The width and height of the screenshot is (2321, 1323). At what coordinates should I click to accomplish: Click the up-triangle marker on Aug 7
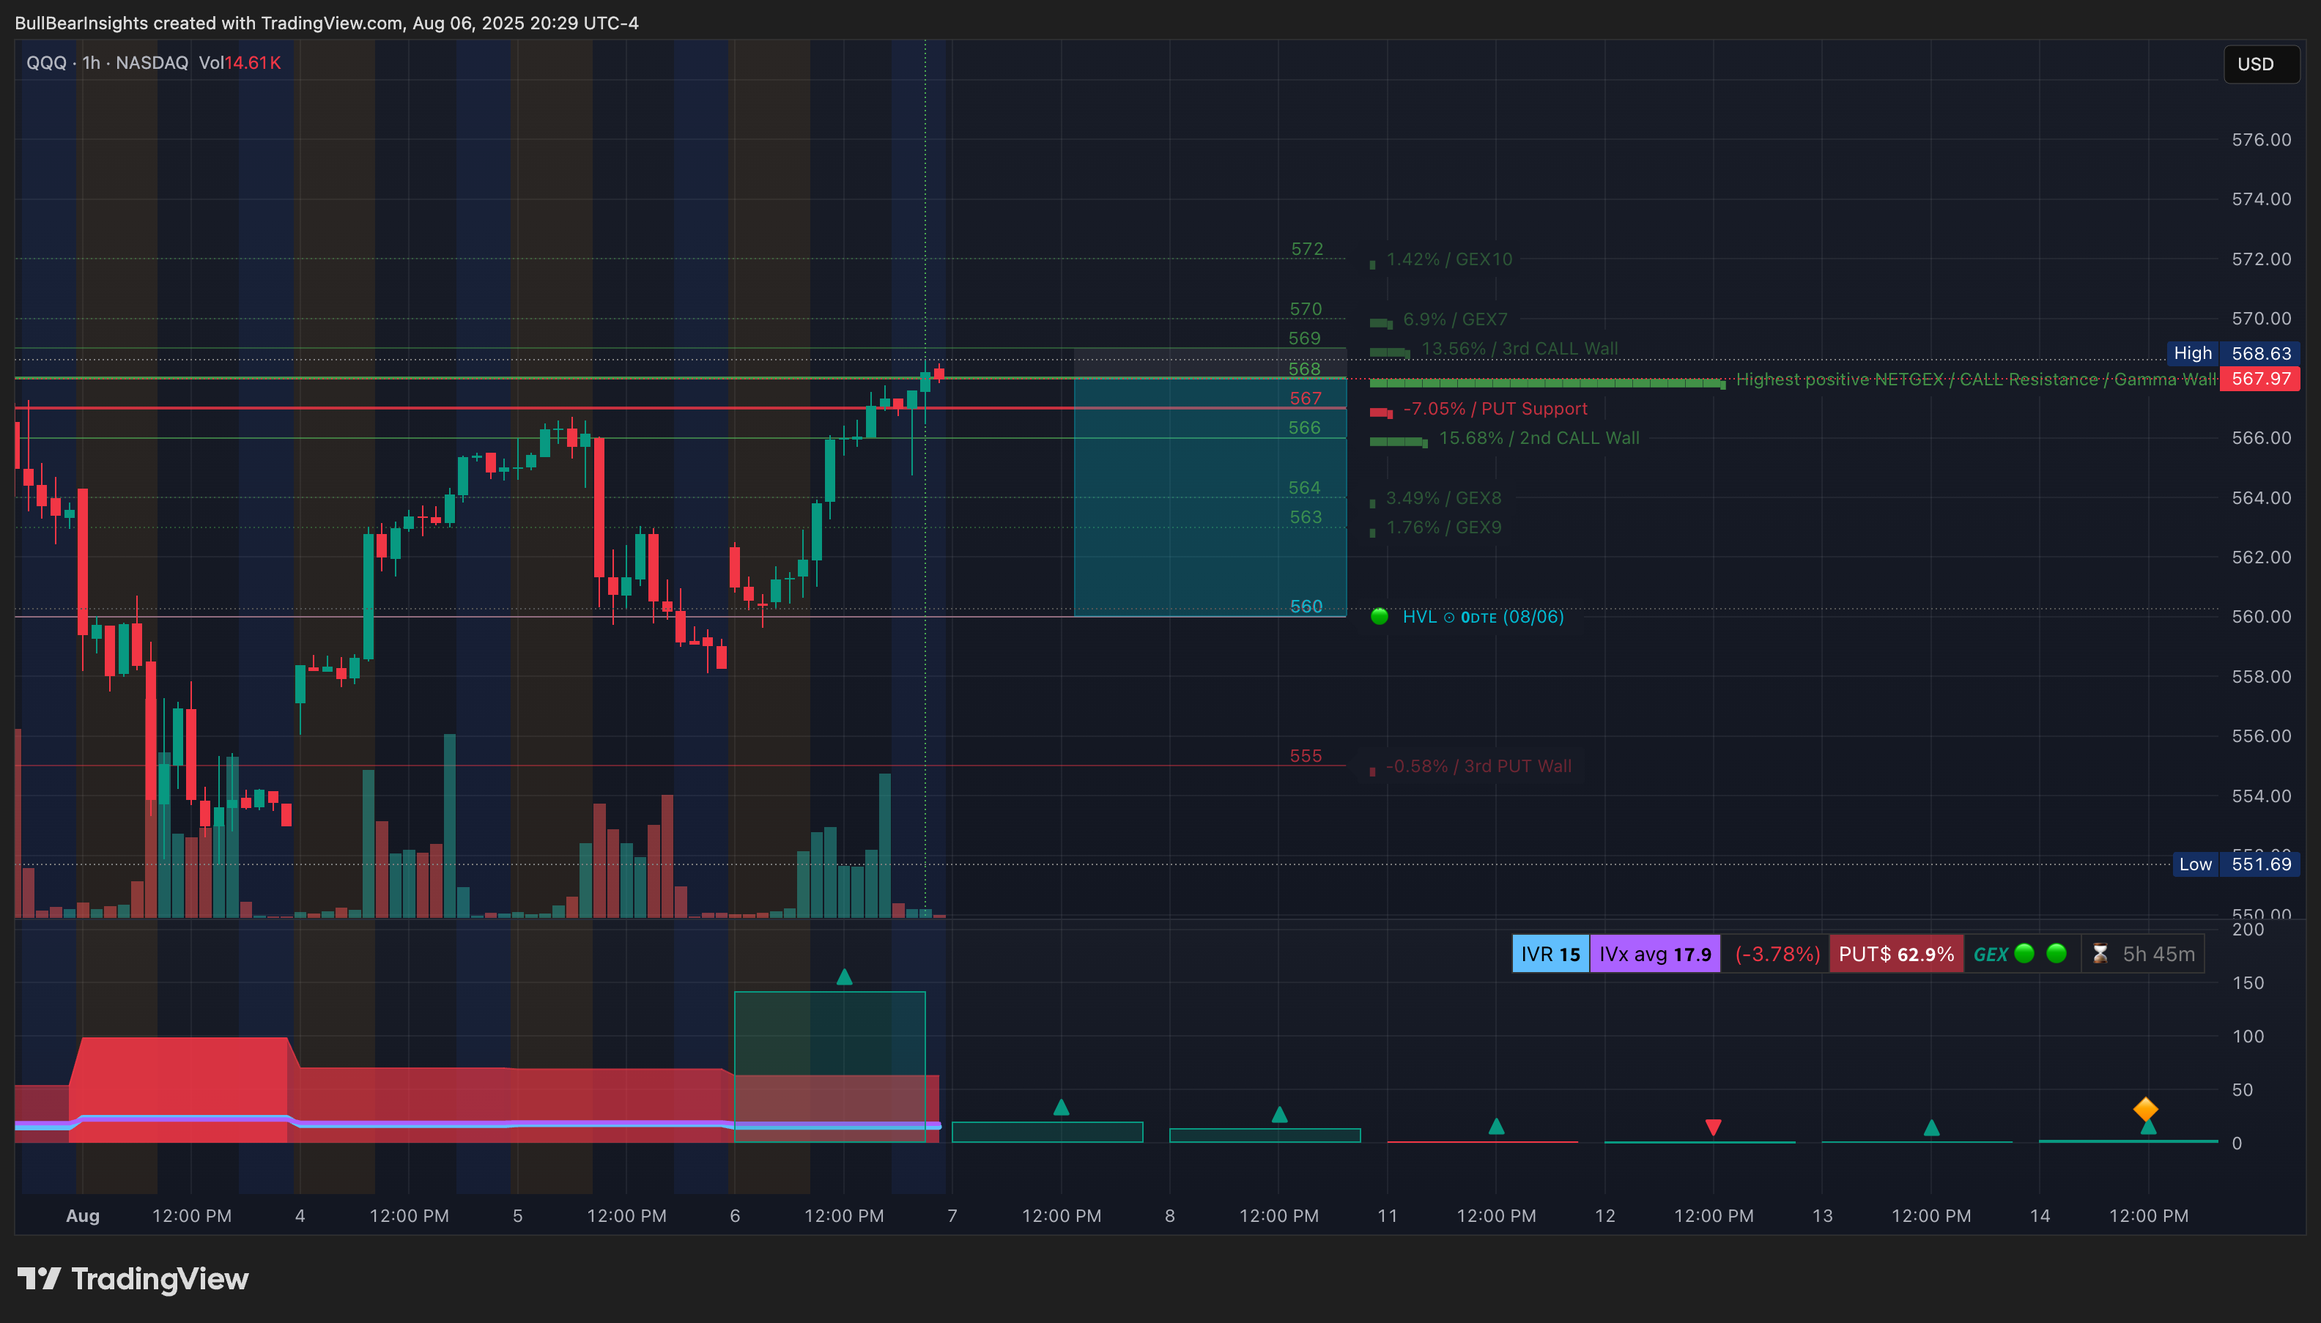tap(1061, 1107)
